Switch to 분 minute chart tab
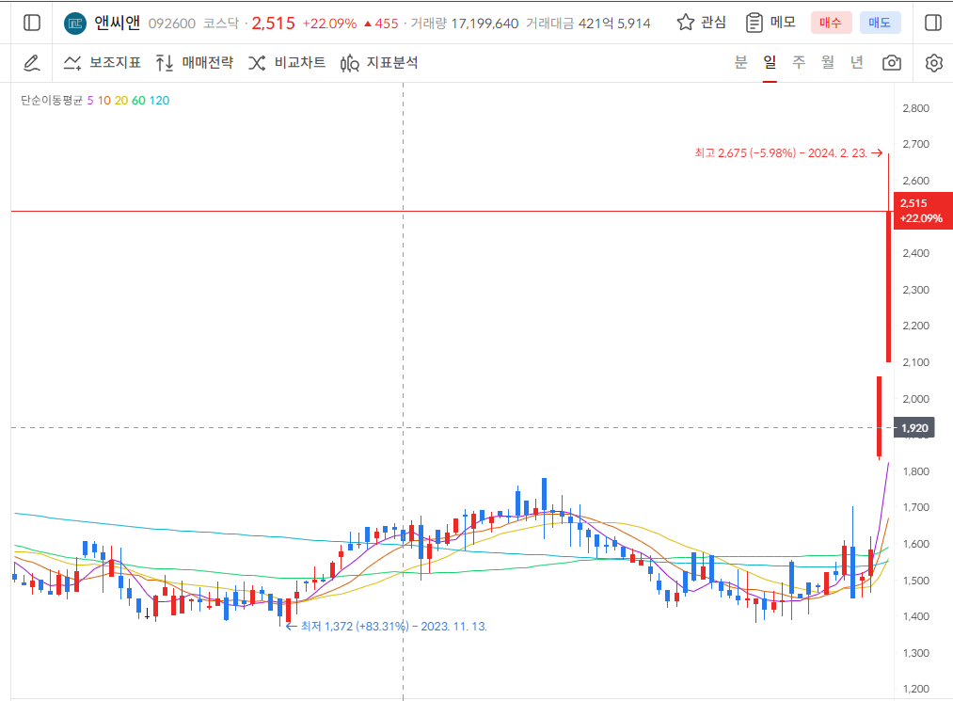953x701 pixels. [740, 62]
